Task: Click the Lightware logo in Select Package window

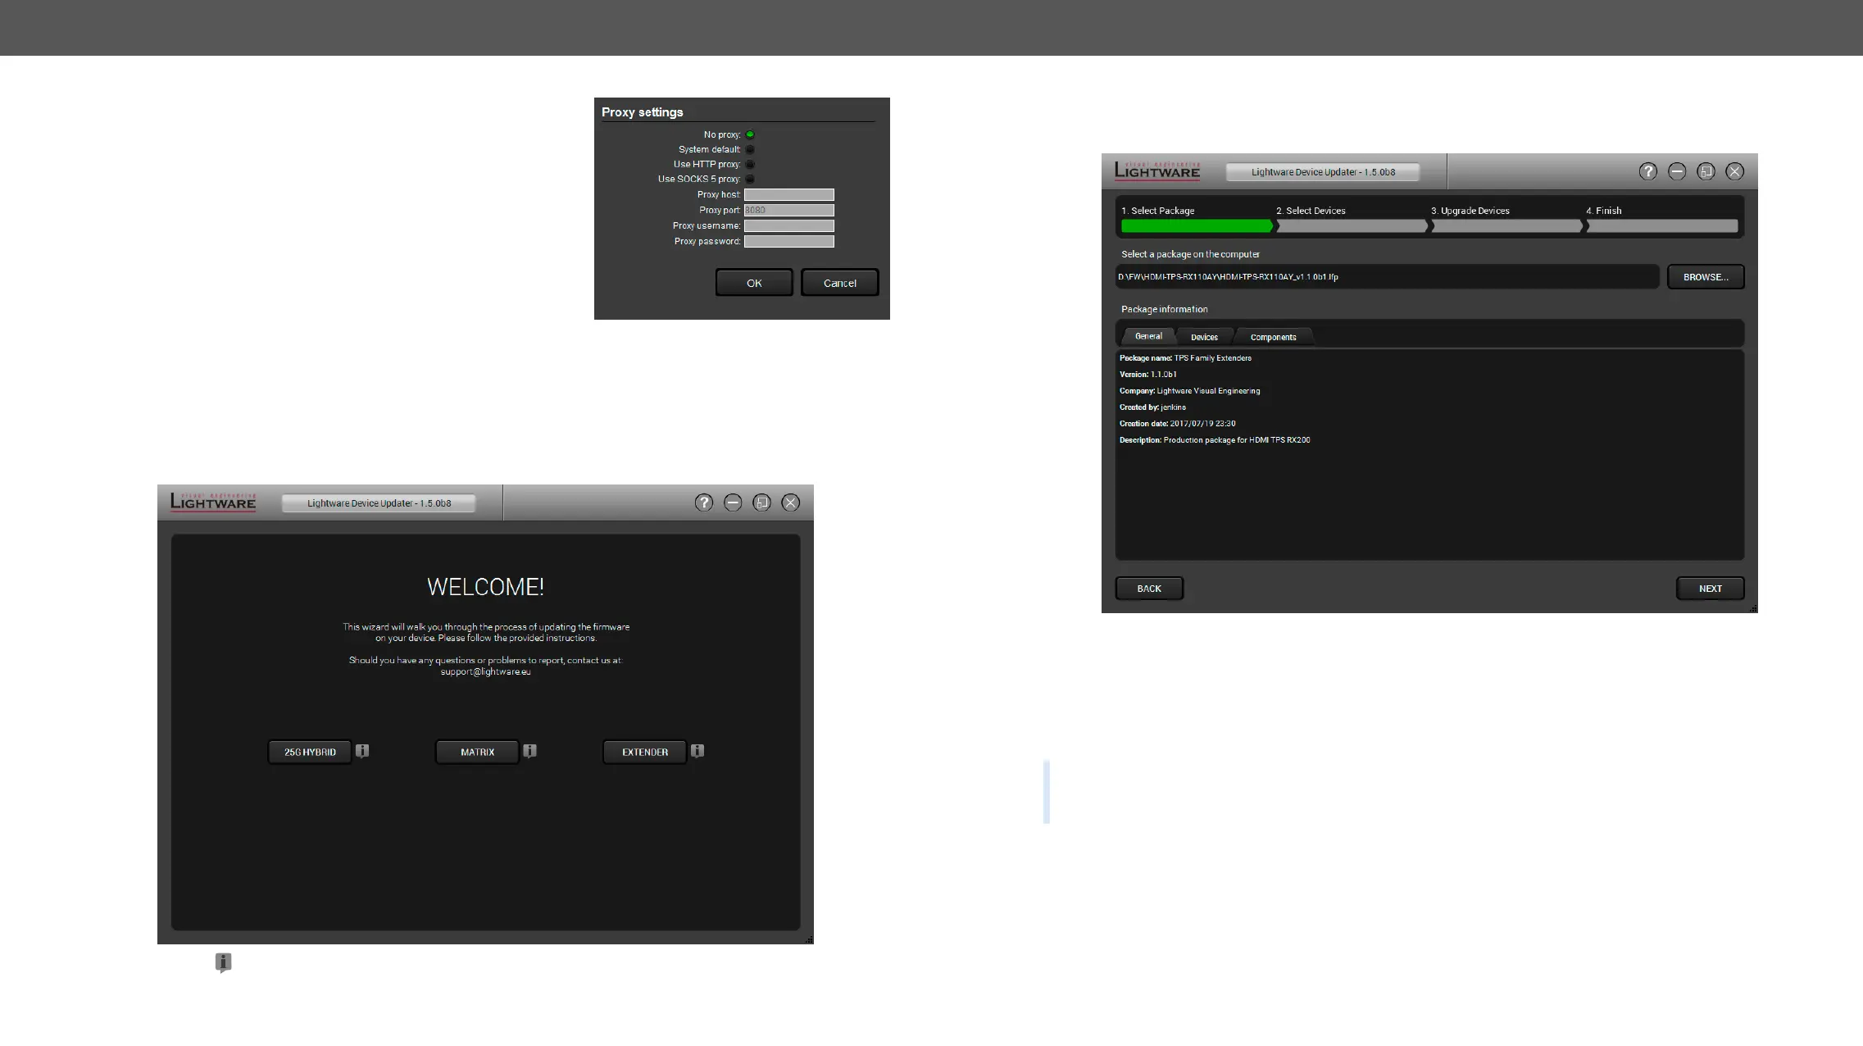Action: (1157, 171)
